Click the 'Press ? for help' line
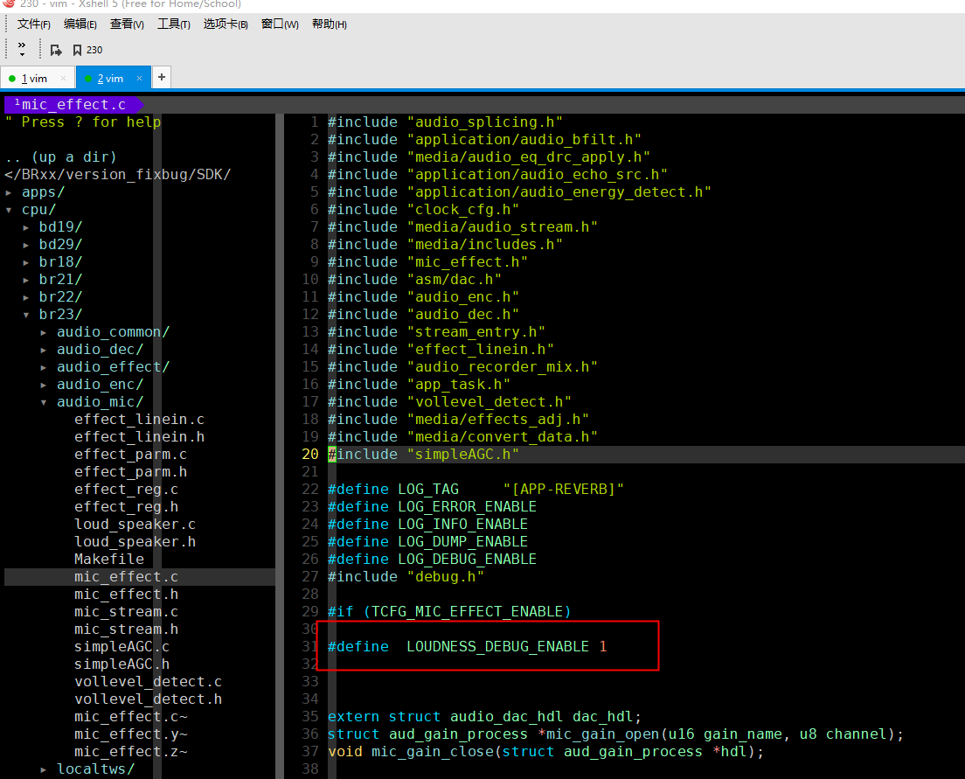This screenshot has width=965, height=779. [82, 122]
